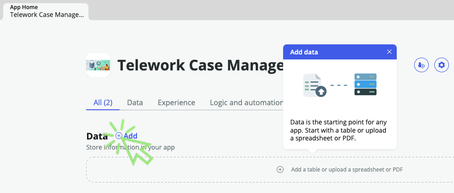Viewport: 454px width, 193px height.
Task: Click the plus icon in the dashed box
Action: [x=280, y=170]
